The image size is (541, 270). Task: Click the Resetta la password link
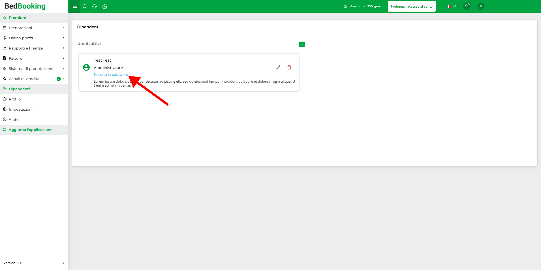point(111,75)
